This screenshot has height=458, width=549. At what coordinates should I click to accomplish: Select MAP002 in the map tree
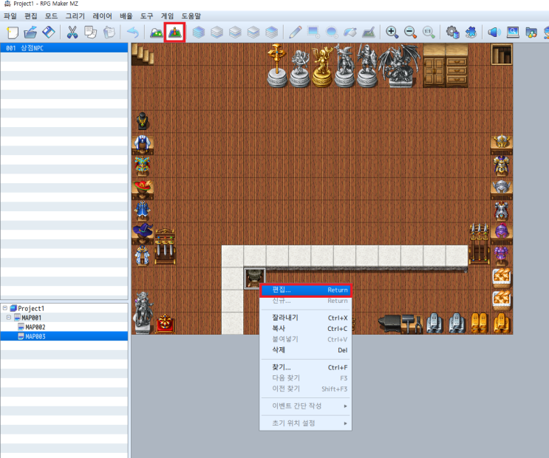(35, 327)
